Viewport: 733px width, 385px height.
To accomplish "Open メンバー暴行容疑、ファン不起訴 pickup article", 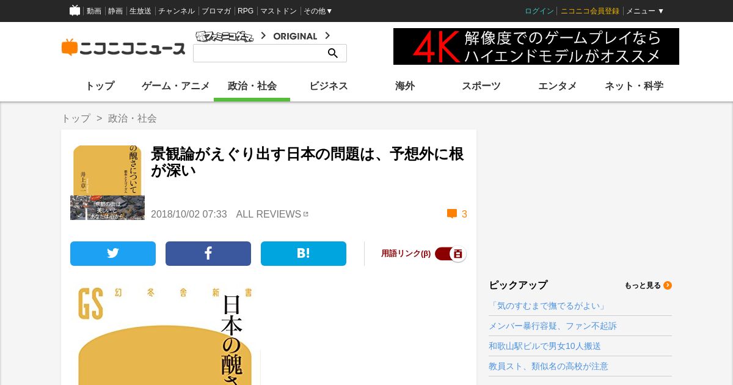I will (553, 326).
